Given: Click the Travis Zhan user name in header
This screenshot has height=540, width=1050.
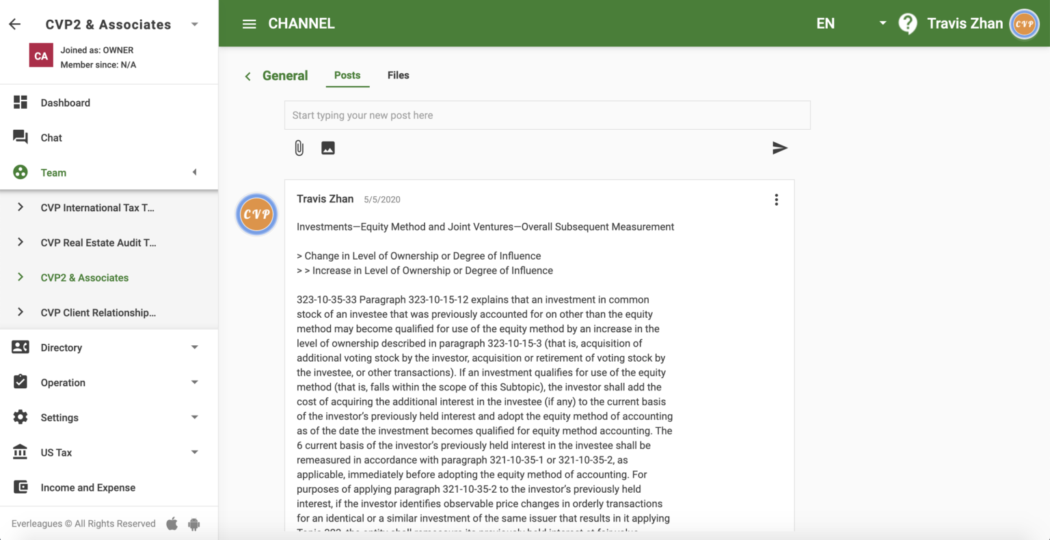Looking at the screenshot, I should click(x=965, y=23).
